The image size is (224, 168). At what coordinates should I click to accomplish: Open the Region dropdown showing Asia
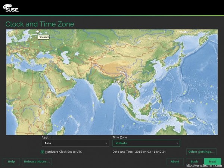pos(75,143)
